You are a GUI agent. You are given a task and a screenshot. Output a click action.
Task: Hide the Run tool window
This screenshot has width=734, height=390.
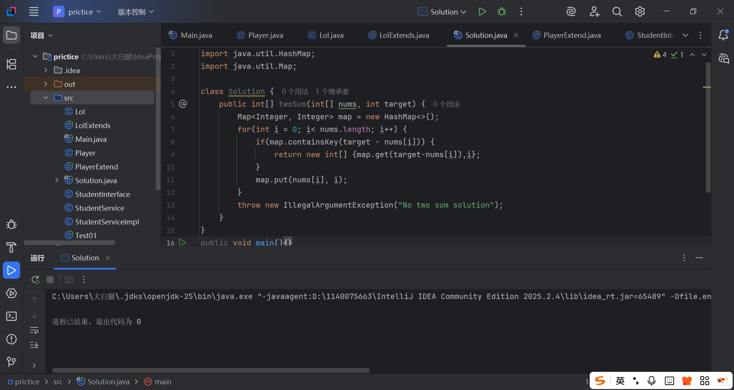[x=699, y=258]
